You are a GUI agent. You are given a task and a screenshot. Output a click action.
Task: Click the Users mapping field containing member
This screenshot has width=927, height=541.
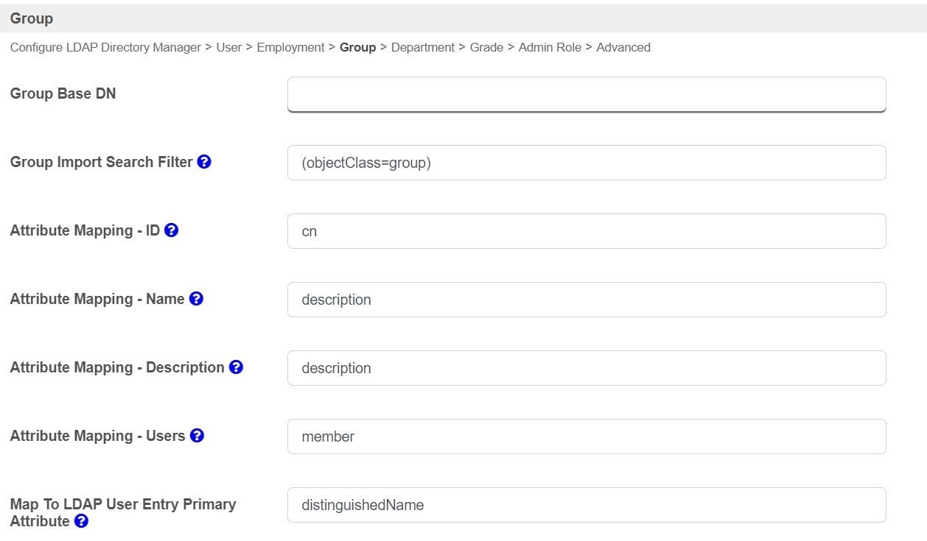tap(587, 436)
